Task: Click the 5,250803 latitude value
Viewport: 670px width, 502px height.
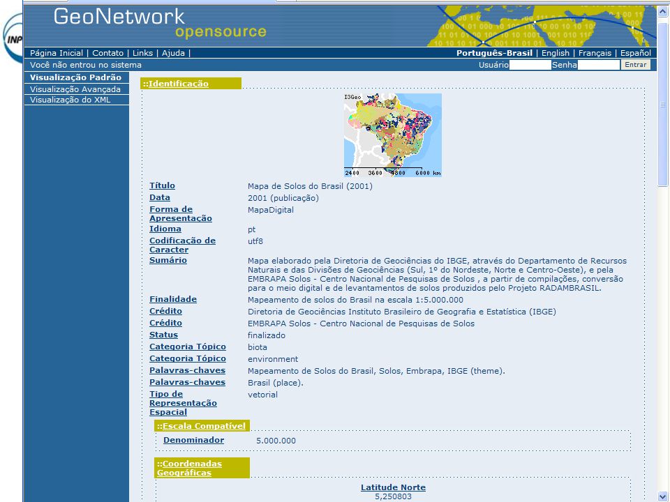Action: 394,497
